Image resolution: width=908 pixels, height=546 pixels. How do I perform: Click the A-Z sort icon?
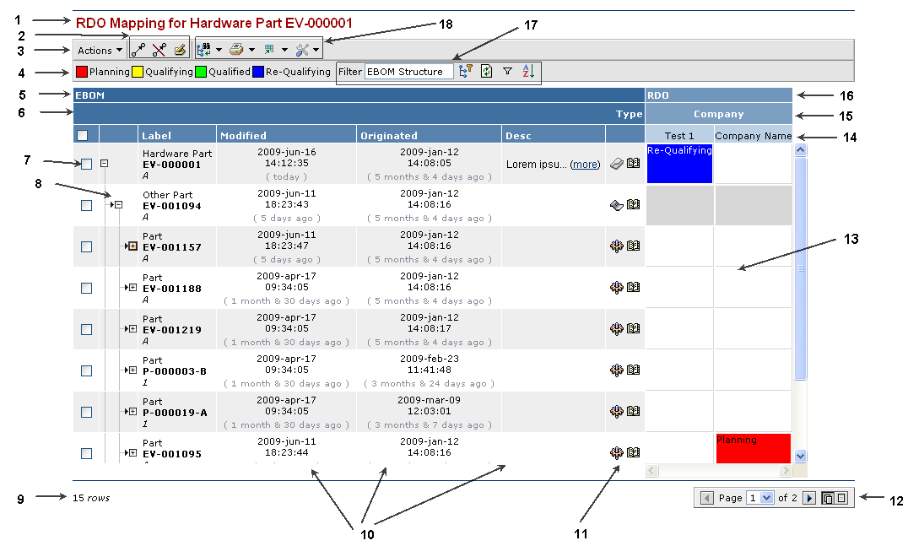point(528,73)
